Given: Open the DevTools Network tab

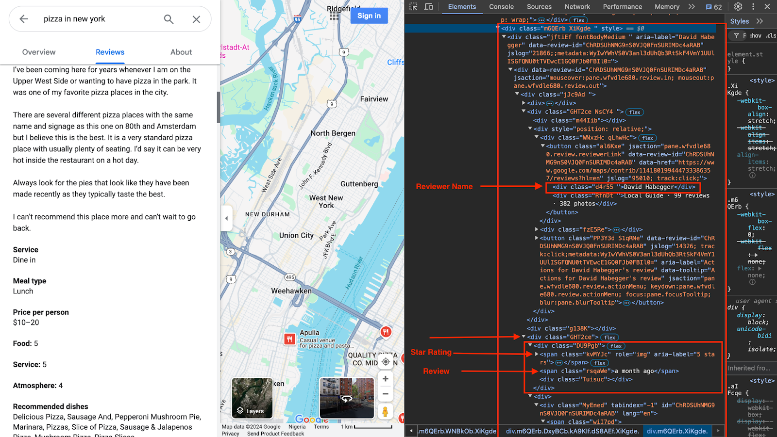Looking at the screenshot, I should (x=577, y=7).
